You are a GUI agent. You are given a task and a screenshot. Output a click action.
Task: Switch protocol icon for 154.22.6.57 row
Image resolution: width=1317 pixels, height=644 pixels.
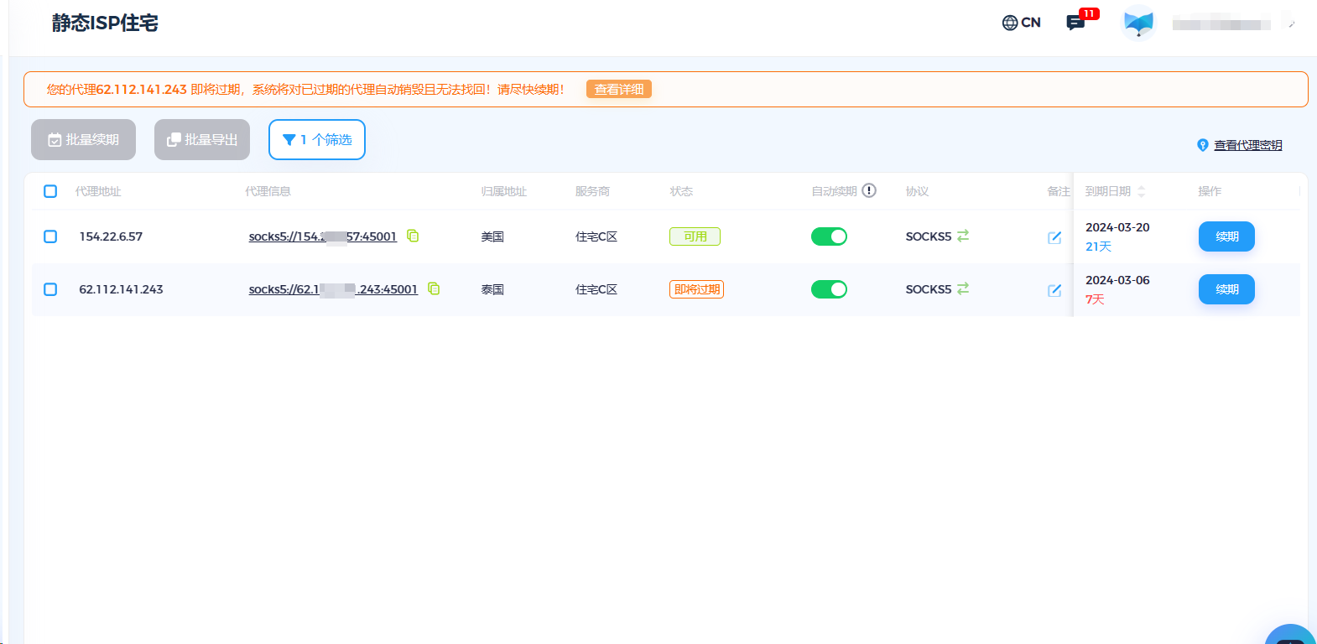(x=963, y=236)
